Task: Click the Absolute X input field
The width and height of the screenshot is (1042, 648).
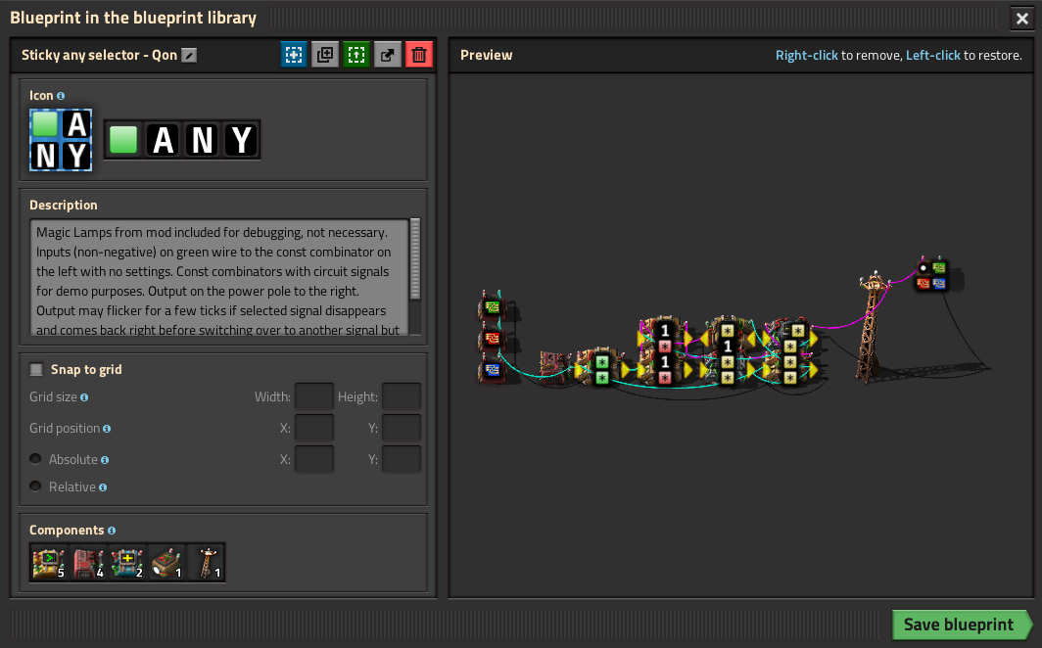Action: pyautogui.click(x=314, y=459)
